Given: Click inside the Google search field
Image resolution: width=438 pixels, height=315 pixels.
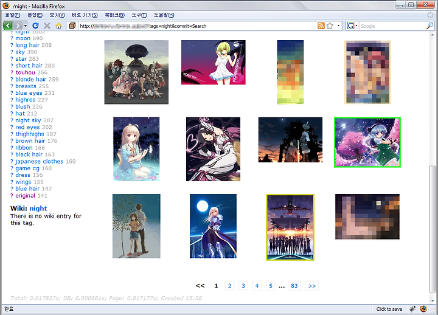Looking at the screenshot, I should [x=392, y=26].
